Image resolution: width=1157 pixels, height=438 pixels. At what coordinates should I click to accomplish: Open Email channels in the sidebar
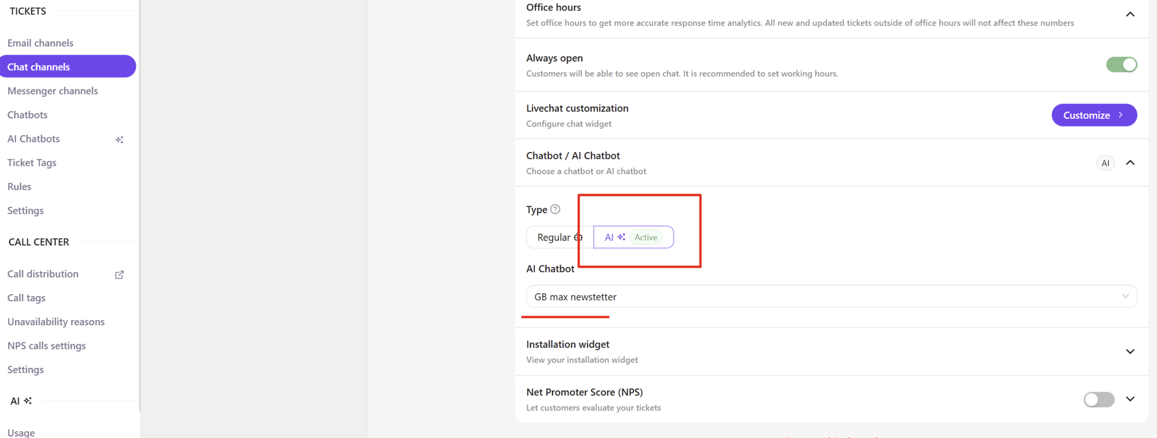40,43
